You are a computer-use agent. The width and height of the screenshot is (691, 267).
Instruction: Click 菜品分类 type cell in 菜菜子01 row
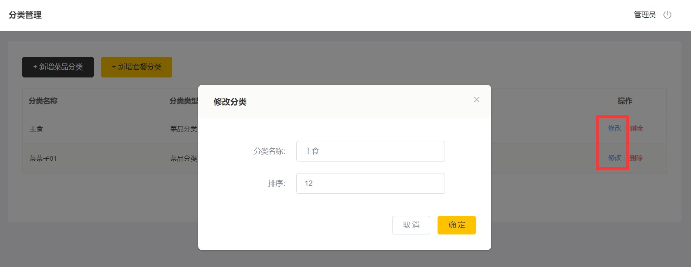(184, 158)
